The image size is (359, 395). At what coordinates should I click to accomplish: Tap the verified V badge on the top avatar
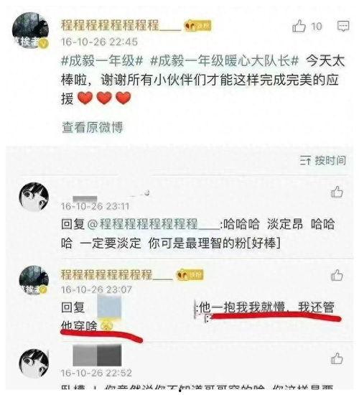click(44, 44)
